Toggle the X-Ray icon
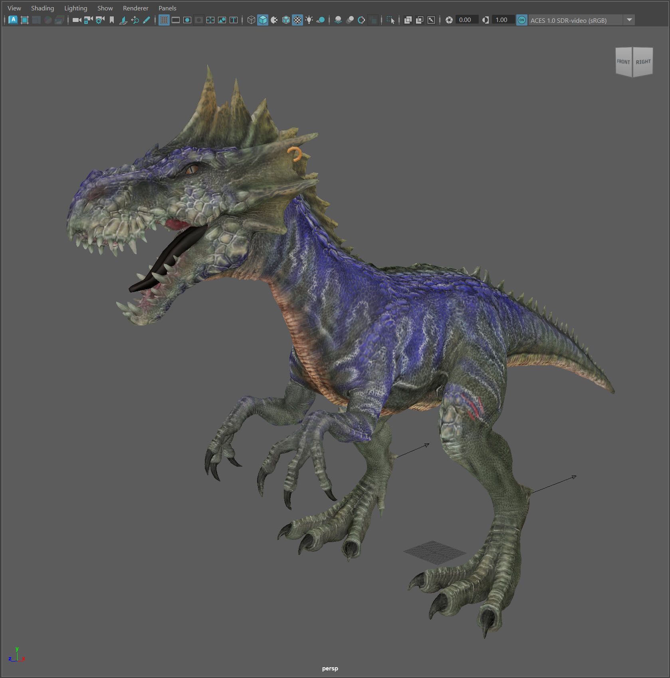The image size is (670, 678). (x=408, y=20)
